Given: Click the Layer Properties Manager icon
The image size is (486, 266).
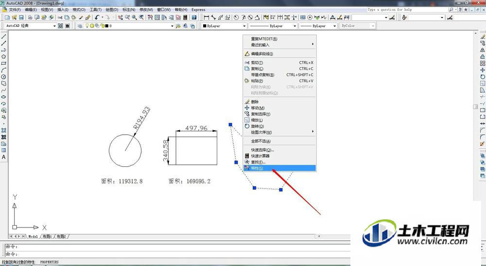Looking at the screenshot, I should coord(80,26).
